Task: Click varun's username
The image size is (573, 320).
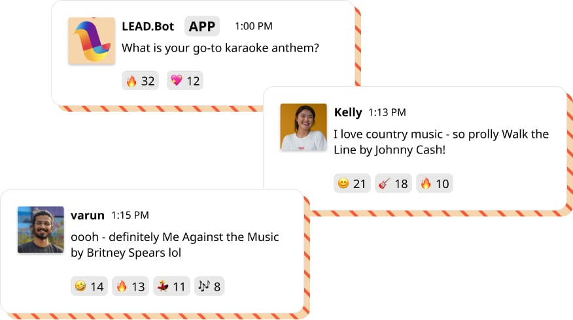Action: click(88, 215)
